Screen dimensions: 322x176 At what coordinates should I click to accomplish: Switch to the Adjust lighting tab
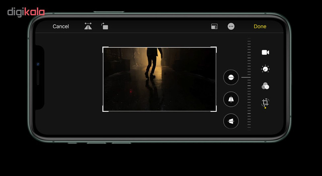coord(265,69)
